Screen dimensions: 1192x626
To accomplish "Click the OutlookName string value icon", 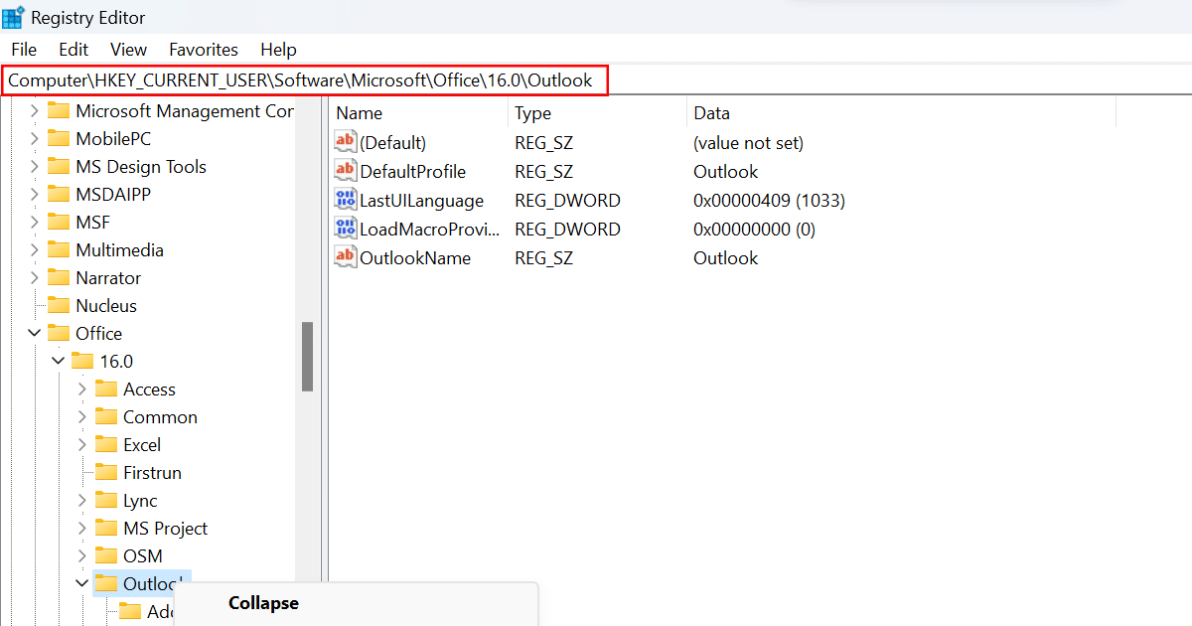I will point(345,257).
